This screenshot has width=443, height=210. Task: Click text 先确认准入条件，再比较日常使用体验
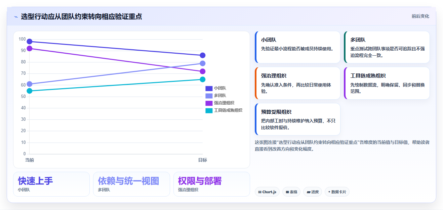coord(296,88)
